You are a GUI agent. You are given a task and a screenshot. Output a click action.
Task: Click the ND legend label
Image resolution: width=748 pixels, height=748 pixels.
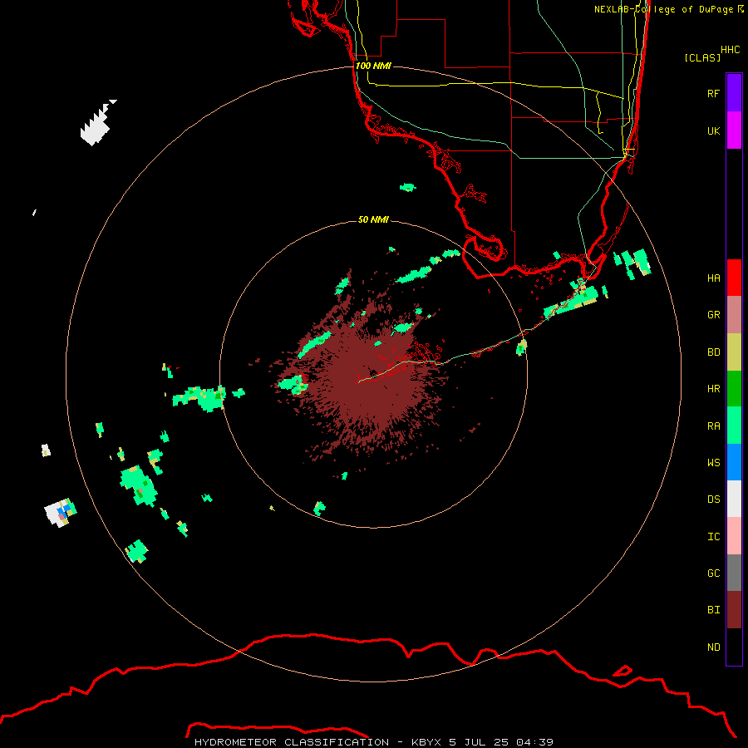713,647
